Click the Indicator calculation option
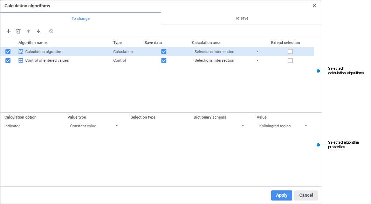This screenshot has height=204, width=371. click(x=12, y=126)
